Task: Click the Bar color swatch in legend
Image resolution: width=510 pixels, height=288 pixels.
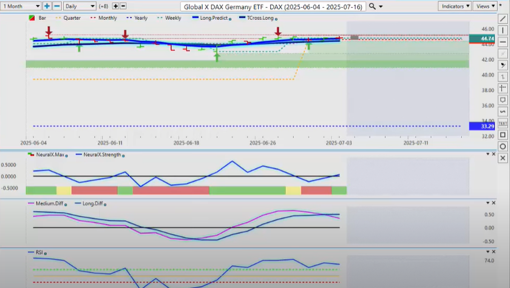Action: (32, 18)
